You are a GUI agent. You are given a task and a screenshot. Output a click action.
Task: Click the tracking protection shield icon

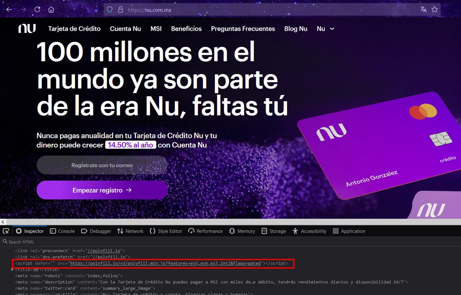[109, 10]
